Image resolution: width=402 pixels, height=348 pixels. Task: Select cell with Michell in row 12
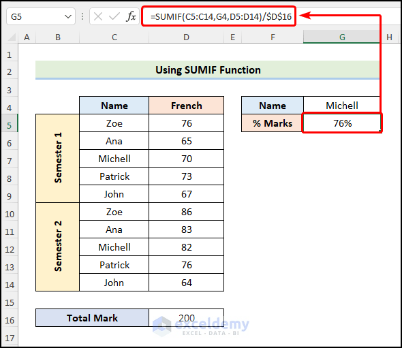pos(114,247)
